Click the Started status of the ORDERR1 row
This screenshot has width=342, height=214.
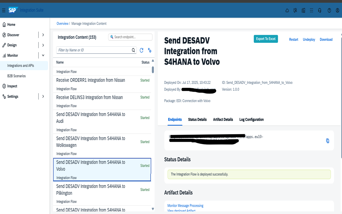coord(145,80)
